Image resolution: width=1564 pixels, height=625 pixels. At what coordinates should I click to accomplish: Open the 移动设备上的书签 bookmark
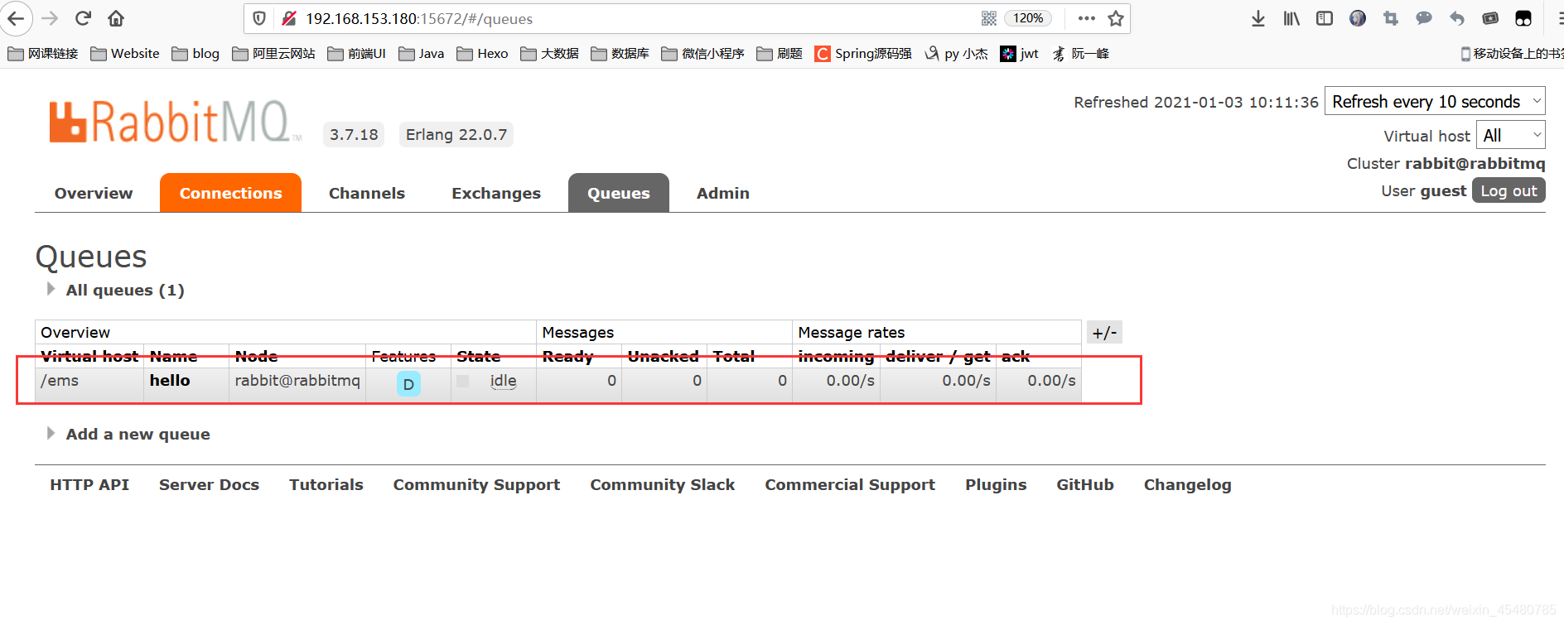(x=1512, y=54)
